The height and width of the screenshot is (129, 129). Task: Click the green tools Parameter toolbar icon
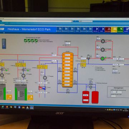(120, 29)
